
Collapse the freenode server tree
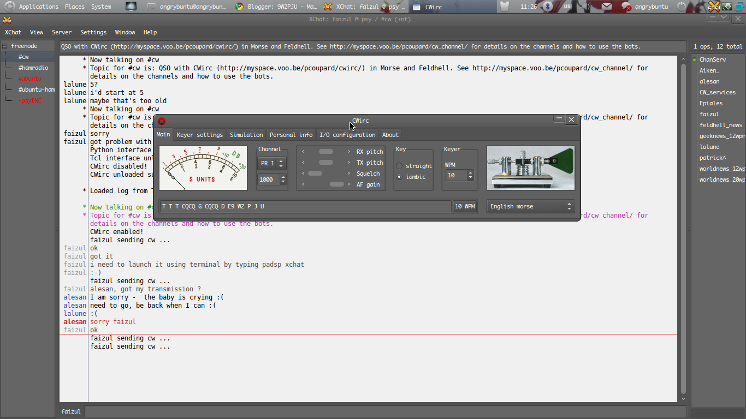coord(5,46)
